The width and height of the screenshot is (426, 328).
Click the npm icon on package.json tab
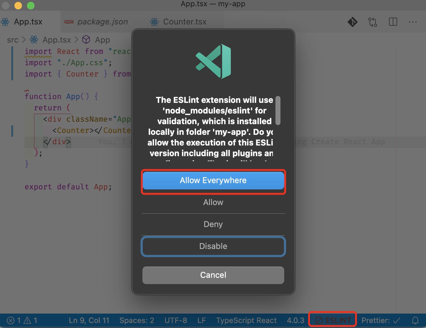pyautogui.click(x=69, y=22)
